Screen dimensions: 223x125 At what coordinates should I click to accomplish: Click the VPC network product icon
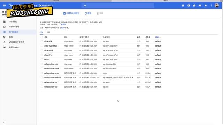[4, 13]
